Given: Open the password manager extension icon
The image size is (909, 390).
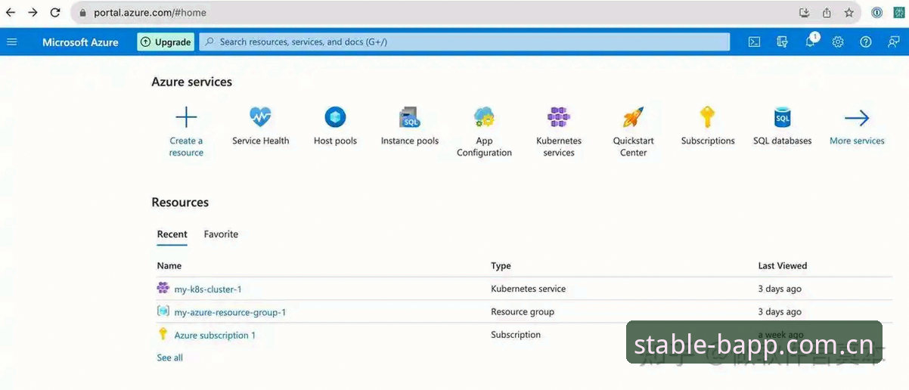Looking at the screenshot, I should pos(876,13).
